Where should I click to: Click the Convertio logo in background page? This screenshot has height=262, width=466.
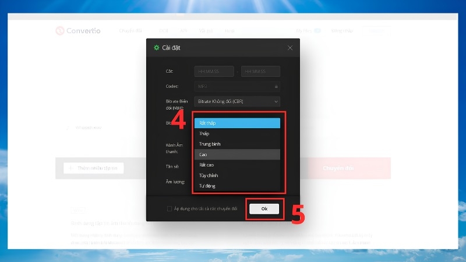click(x=78, y=31)
